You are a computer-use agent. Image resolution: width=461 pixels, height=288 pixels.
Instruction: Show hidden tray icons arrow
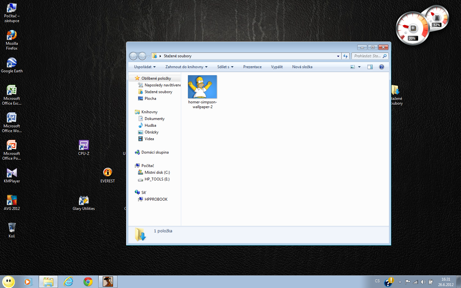pyautogui.click(x=400, y=282)
